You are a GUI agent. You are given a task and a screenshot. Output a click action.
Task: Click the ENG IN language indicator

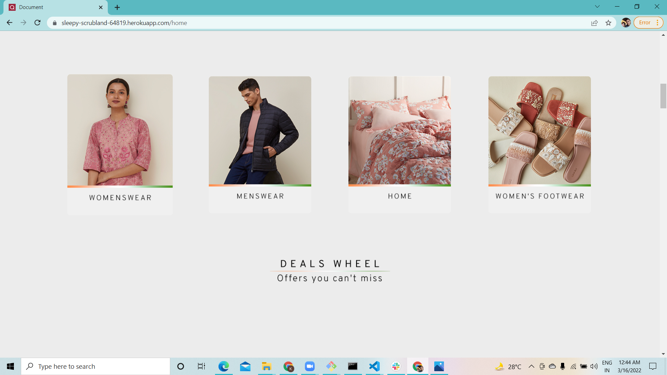[x=607, y=366]
